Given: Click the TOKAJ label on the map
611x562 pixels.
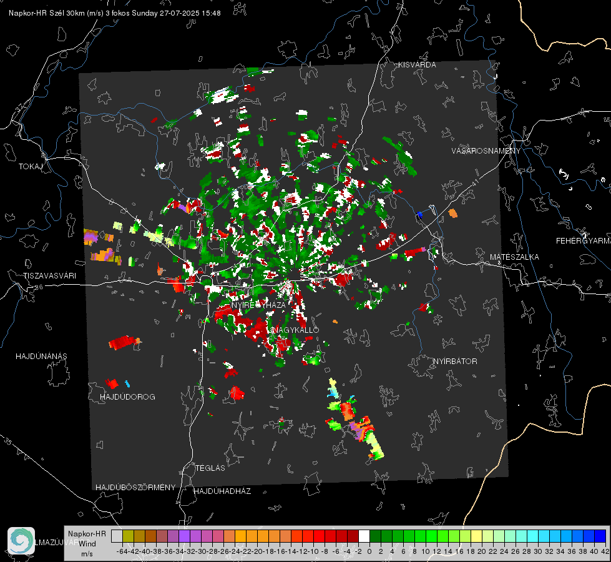Looking at the screenshot, I should click(31, 167).
